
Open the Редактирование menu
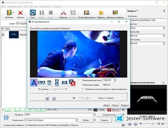15,6
